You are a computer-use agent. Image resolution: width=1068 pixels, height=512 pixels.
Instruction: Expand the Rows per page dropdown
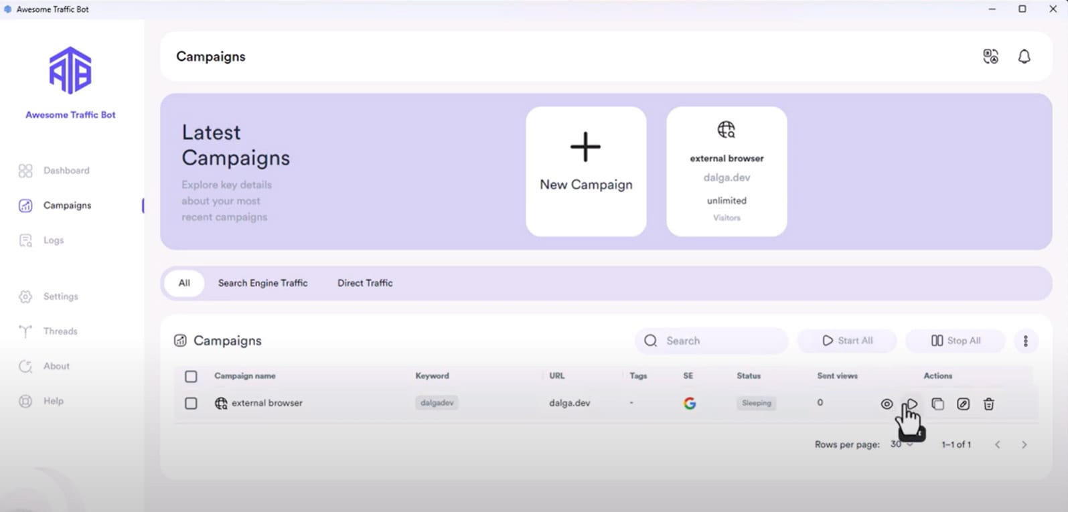(x=902, y=444)
